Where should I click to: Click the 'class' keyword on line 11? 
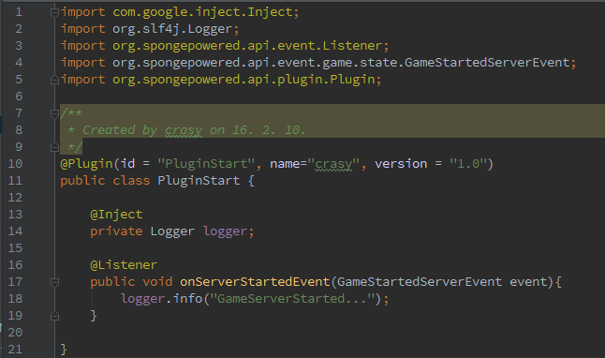point(131,181)
